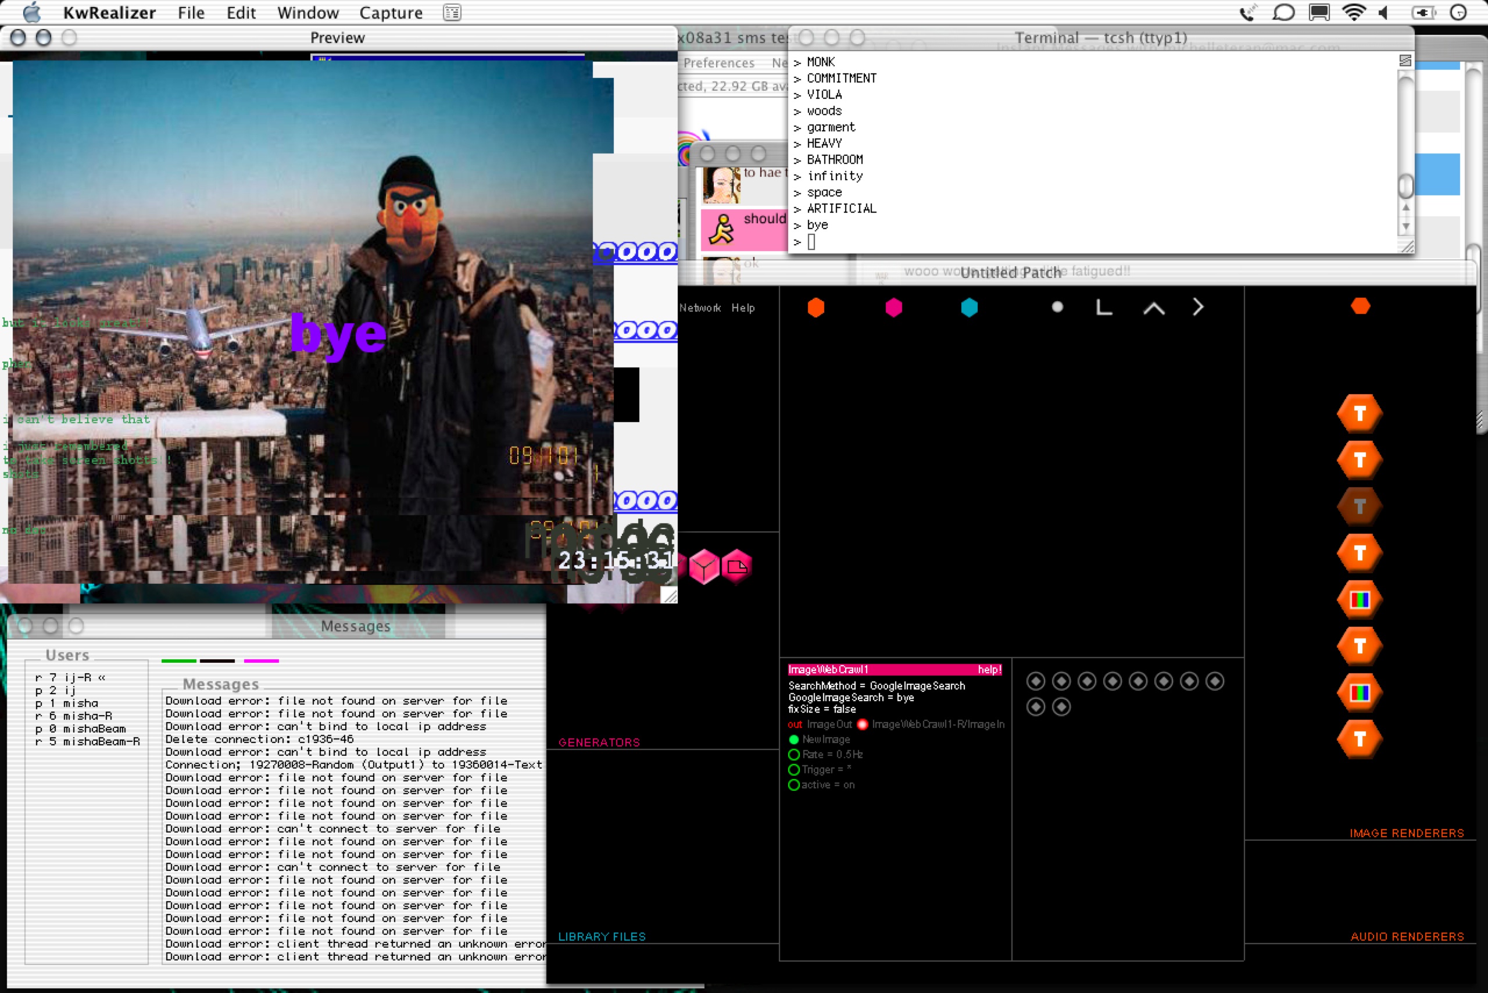Viewport: 1488px width, 993px height.
Task: Click the fixSize = false parameter
Action: tap(822, 709)
